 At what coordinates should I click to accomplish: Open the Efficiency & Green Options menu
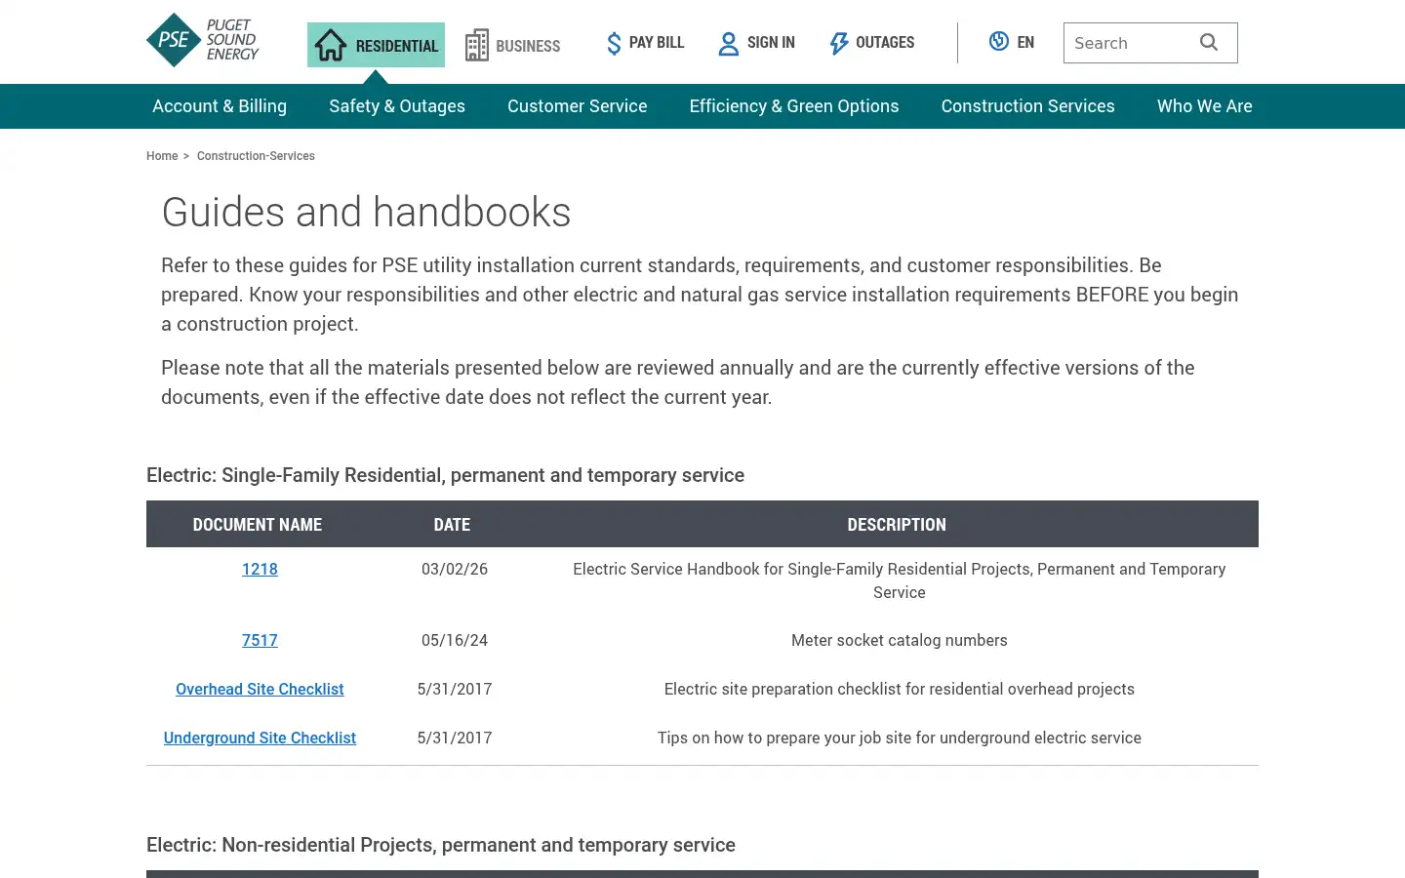[794, 106]
